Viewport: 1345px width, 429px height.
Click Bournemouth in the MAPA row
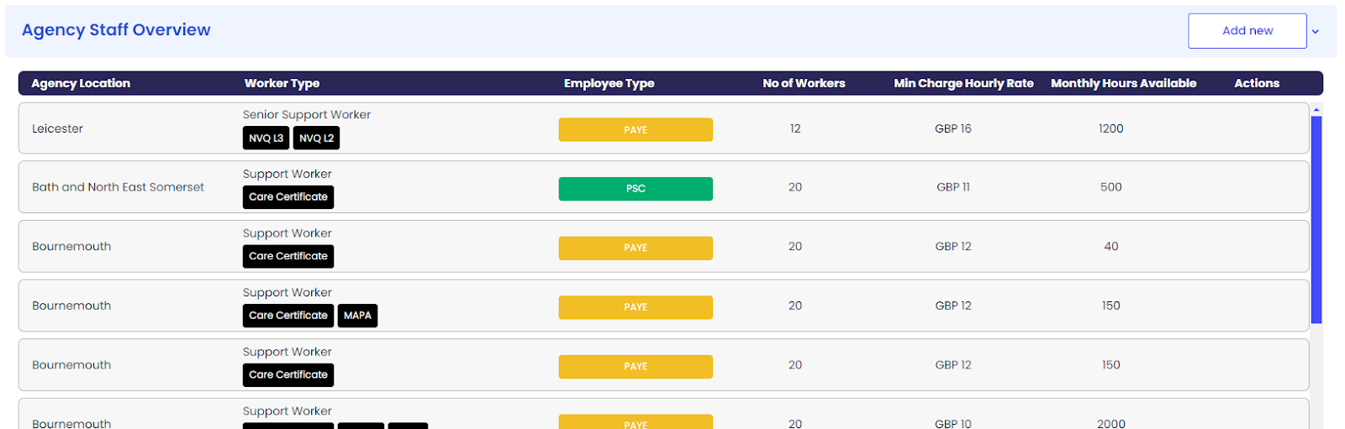click(x=71, y=306)
